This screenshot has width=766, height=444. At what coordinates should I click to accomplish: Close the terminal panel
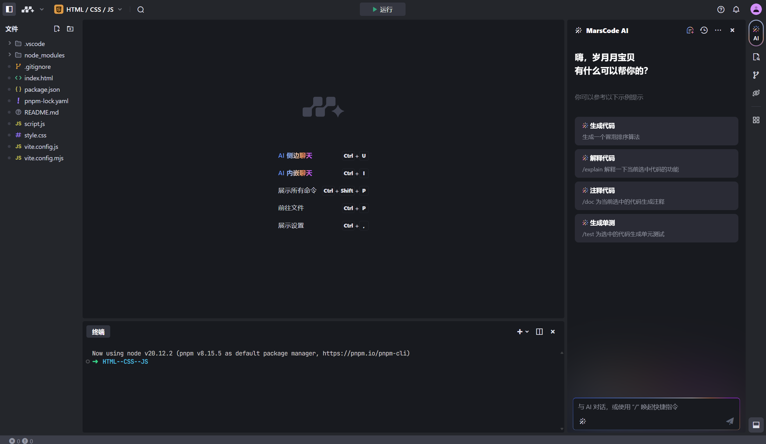(x=553, y=331)
